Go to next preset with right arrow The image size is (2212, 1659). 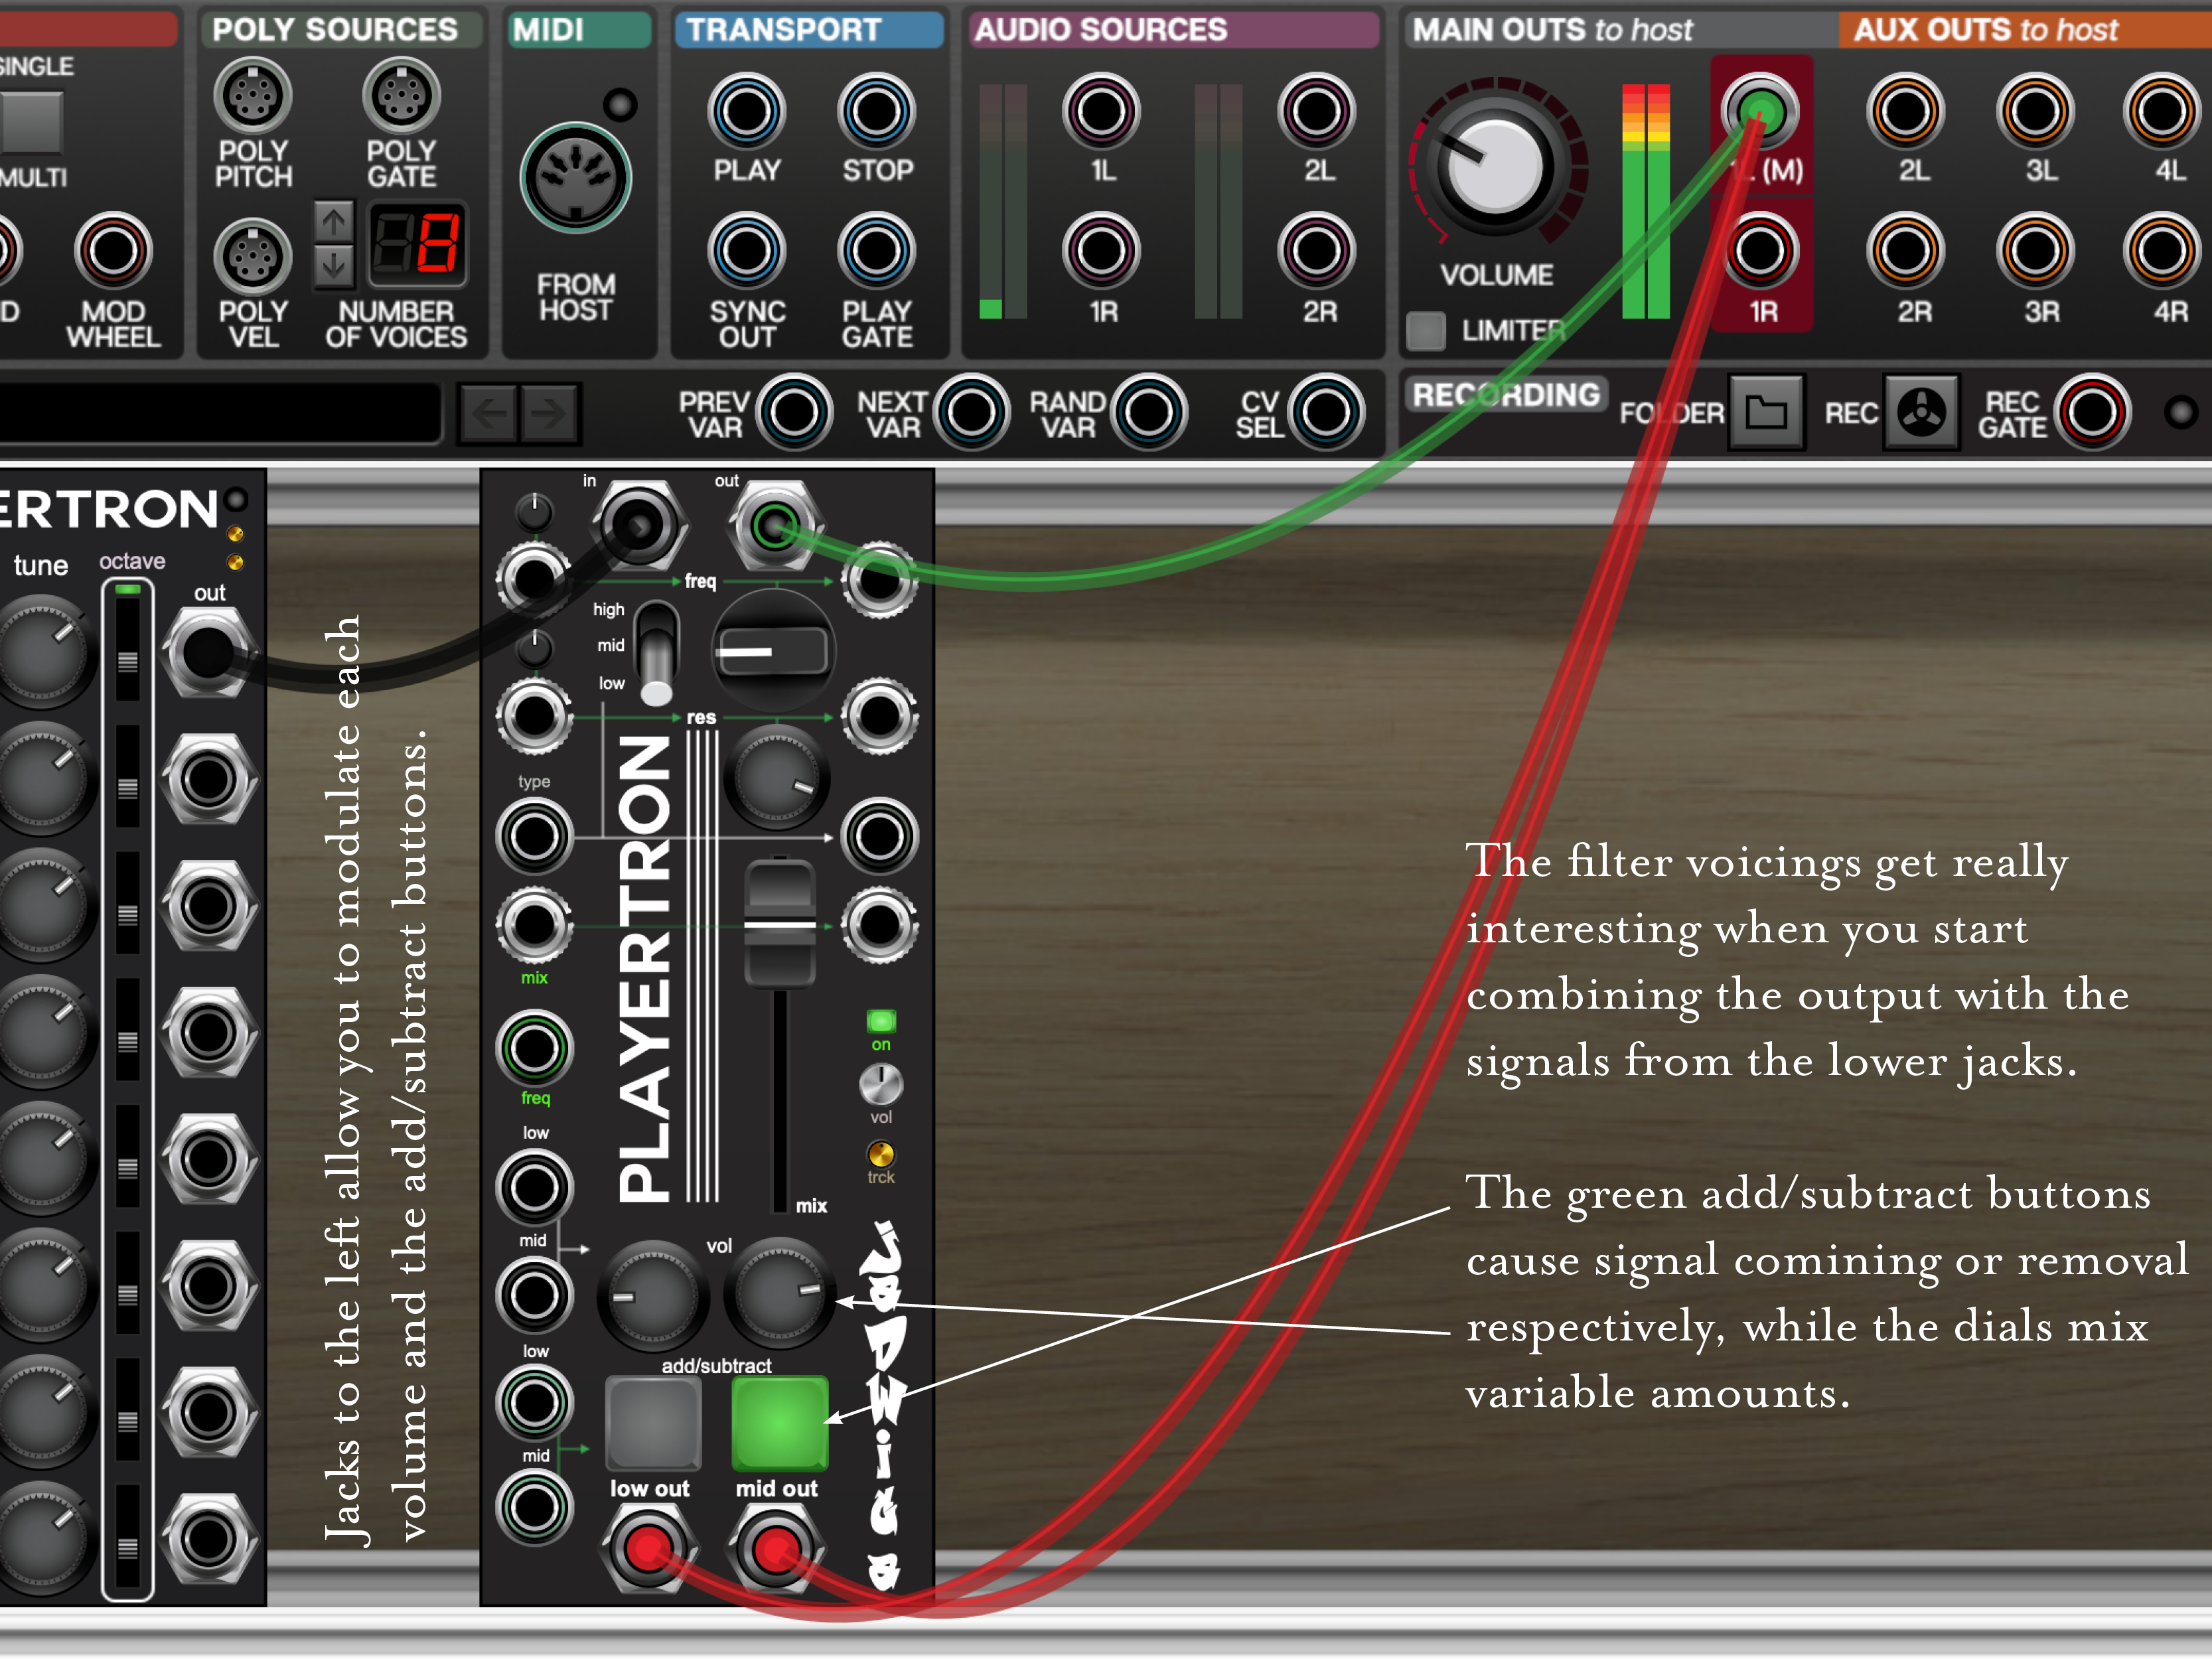548,413
